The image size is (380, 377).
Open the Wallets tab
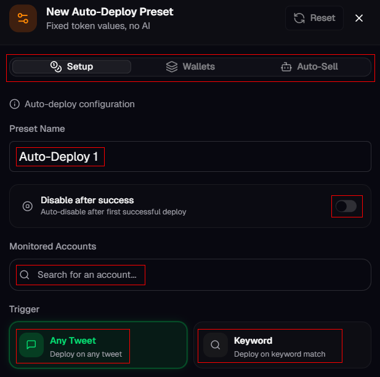tap(191, 67)
